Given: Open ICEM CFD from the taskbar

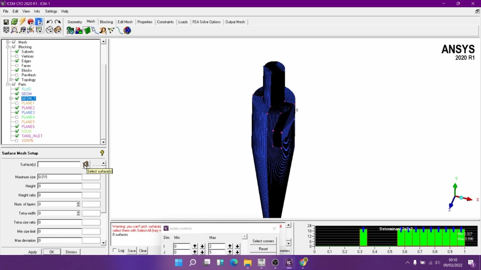Looking at the screenshot, I should [x=289, y=262].
